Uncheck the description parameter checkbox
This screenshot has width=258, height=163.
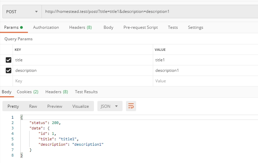tap(9, 70)
